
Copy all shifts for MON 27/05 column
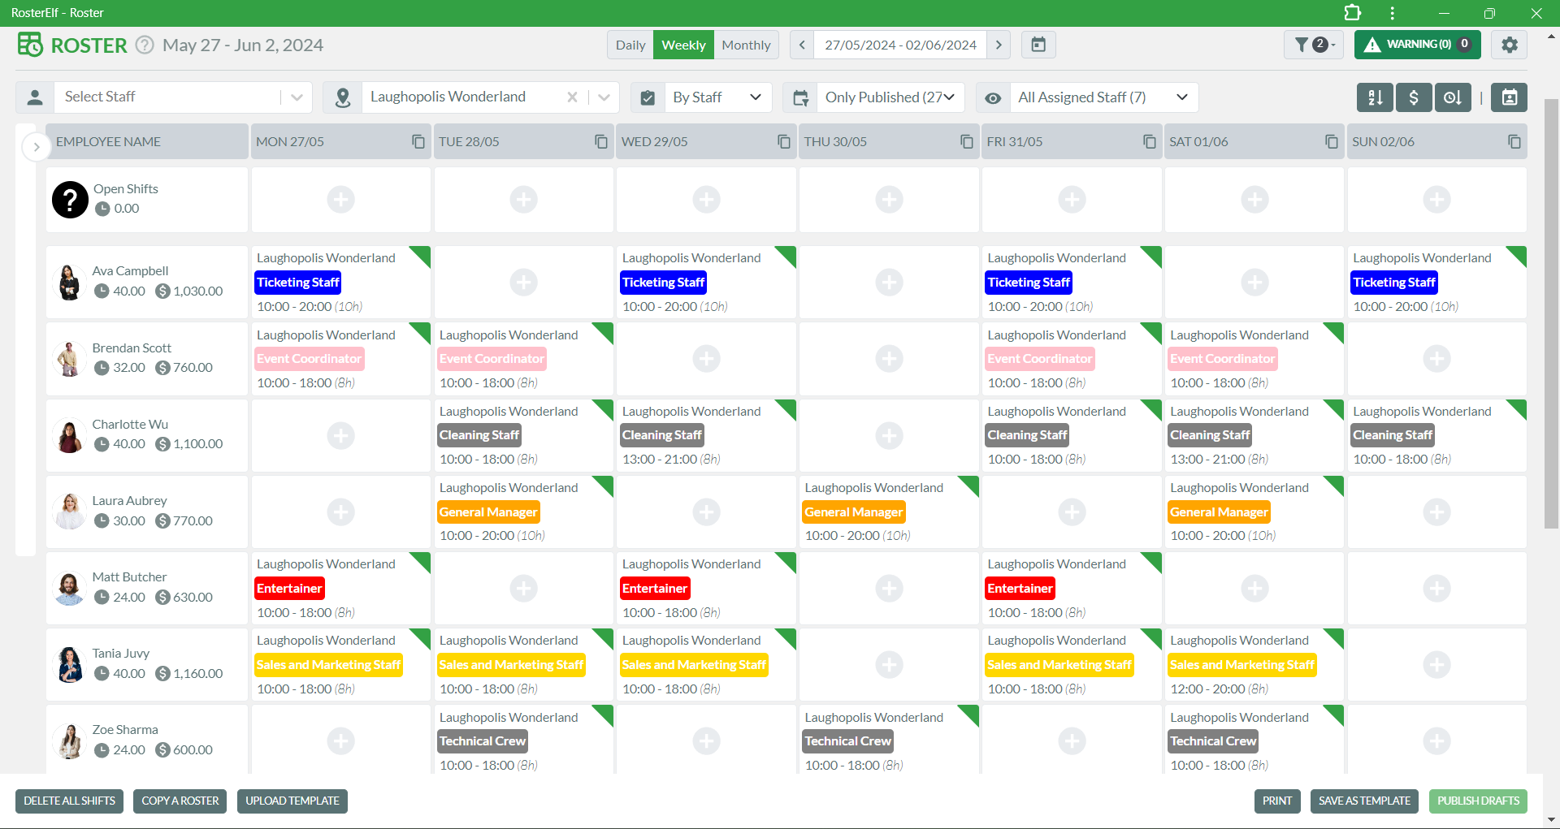tap(418, 141)
